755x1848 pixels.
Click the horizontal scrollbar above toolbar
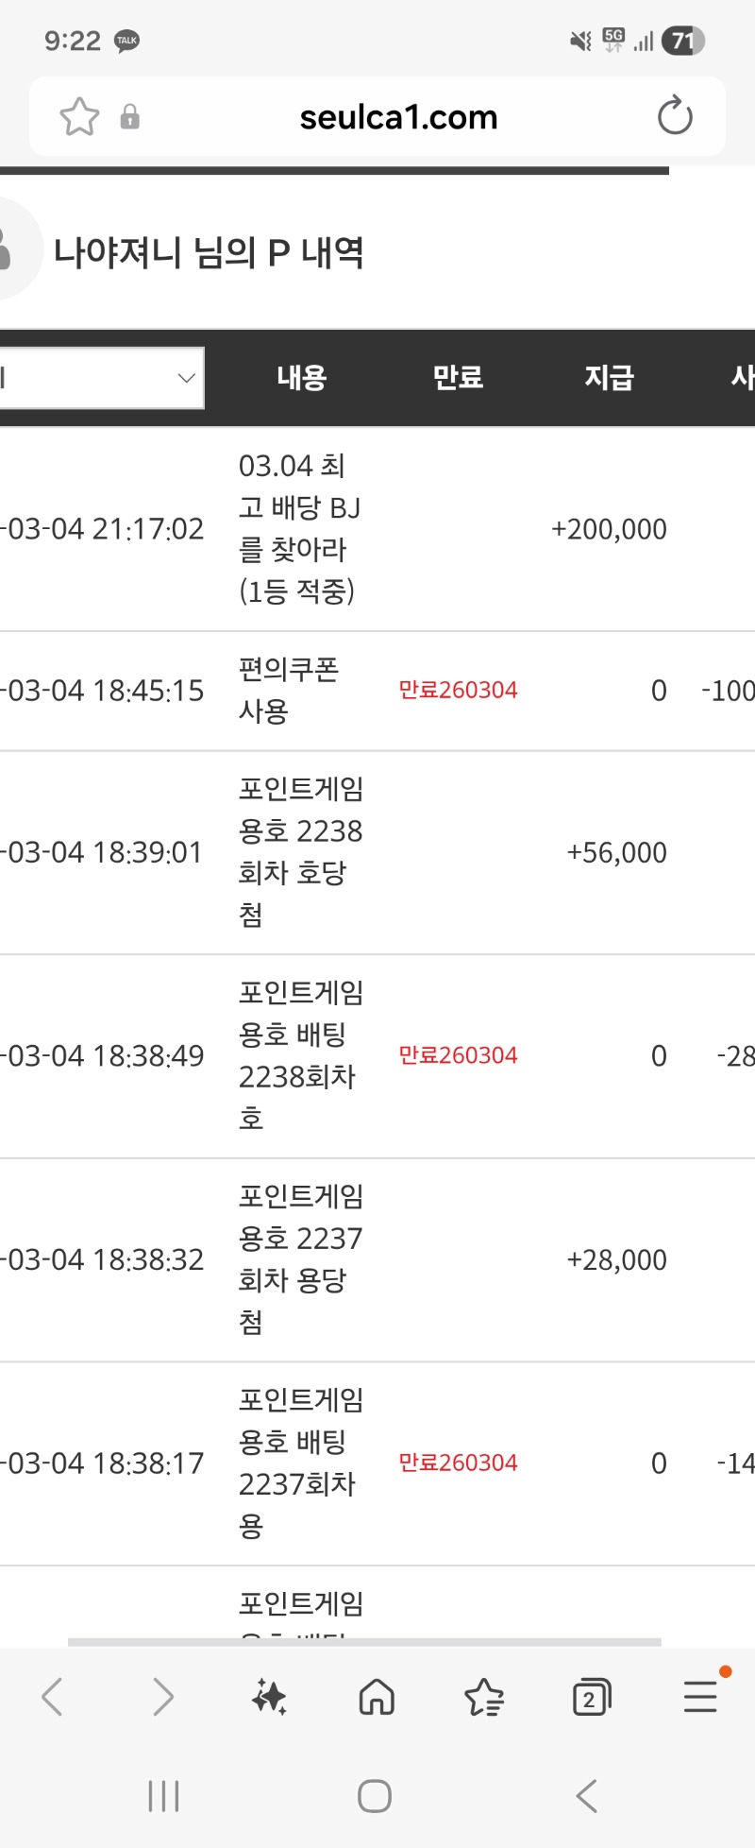[x=364, y=1642]
